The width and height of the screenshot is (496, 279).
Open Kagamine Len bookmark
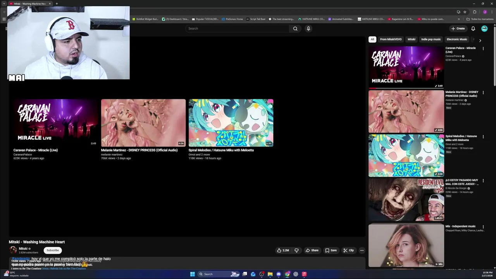pyautogui.click(x=401, y=19)
